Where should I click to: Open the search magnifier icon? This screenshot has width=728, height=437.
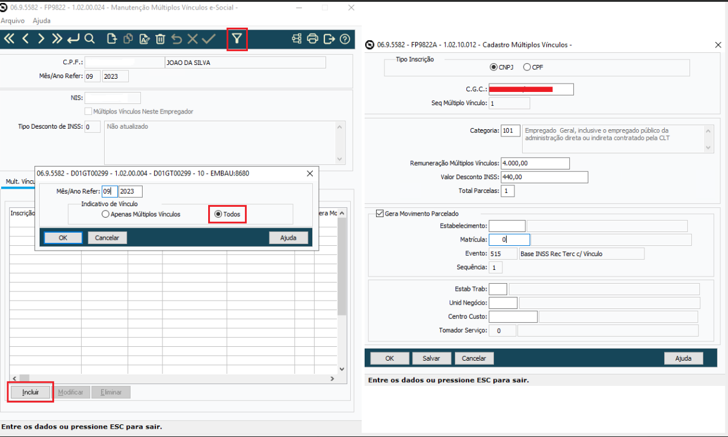coord(90,39)
